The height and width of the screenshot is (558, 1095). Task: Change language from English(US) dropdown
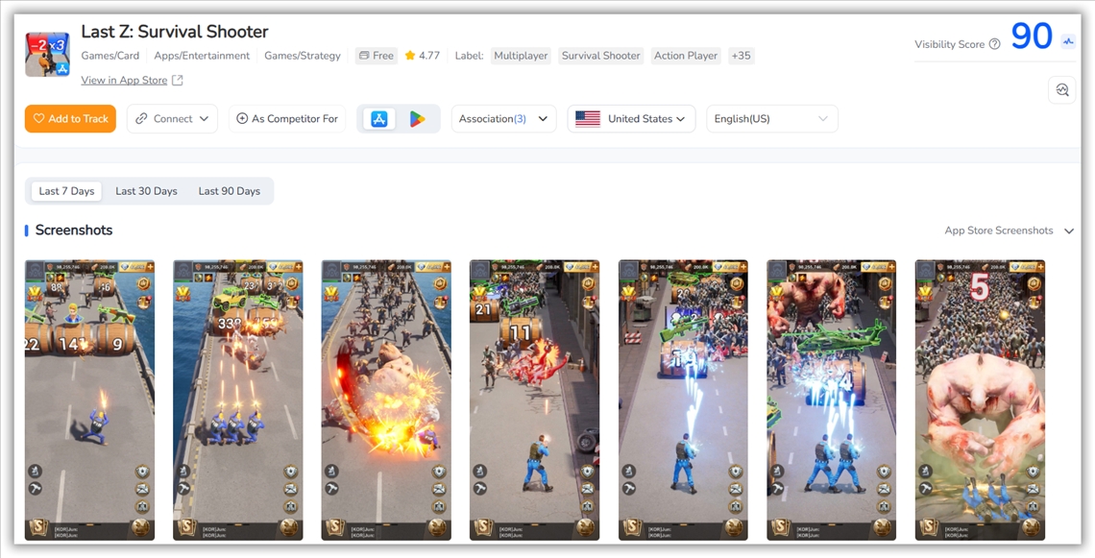point(771,119)
